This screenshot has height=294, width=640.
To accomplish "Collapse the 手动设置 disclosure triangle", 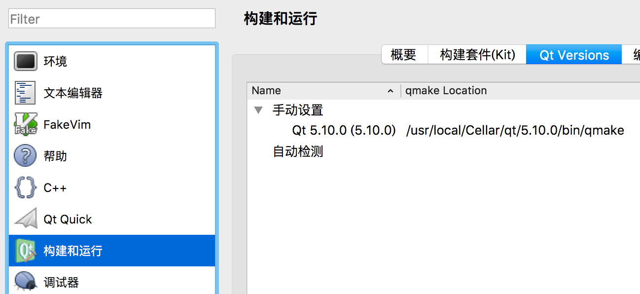I will click(258, 110).
